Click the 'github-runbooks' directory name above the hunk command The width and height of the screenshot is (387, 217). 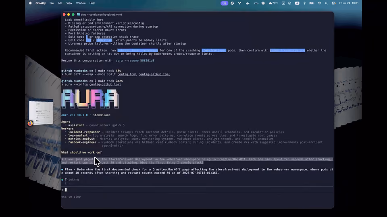(x=74, y=71)
